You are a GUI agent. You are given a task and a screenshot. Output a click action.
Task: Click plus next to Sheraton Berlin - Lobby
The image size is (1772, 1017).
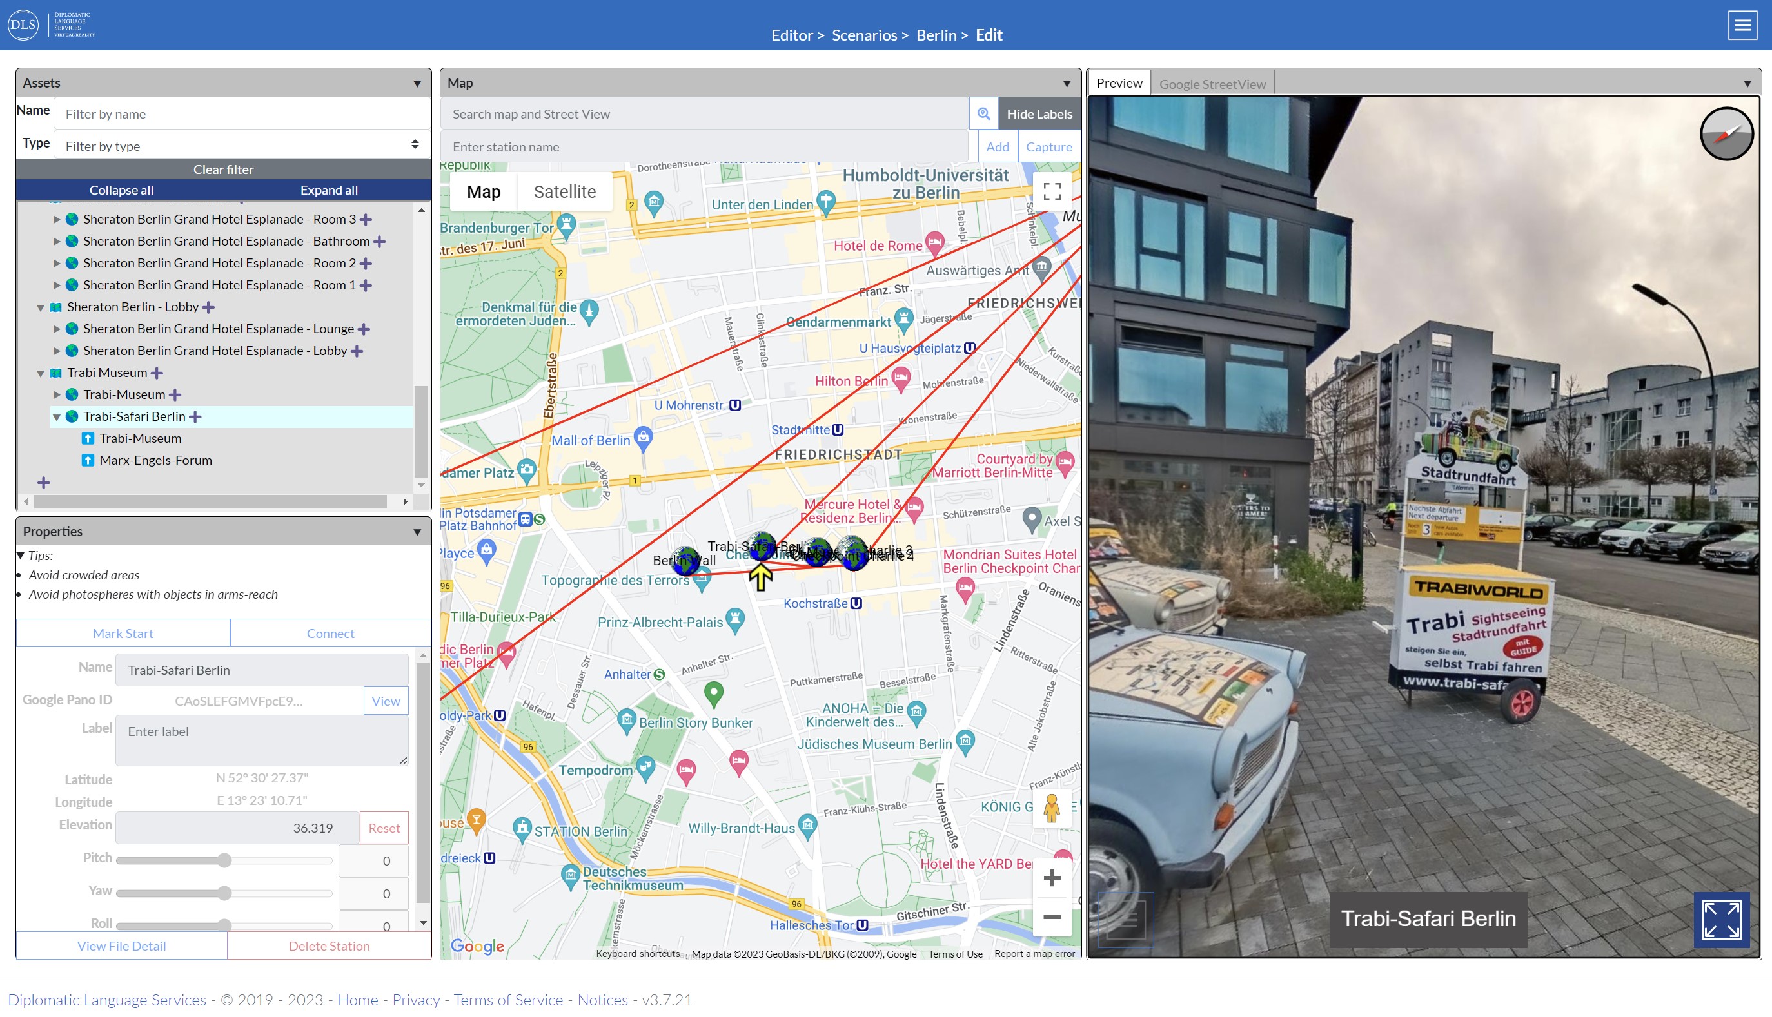point(208,307)
